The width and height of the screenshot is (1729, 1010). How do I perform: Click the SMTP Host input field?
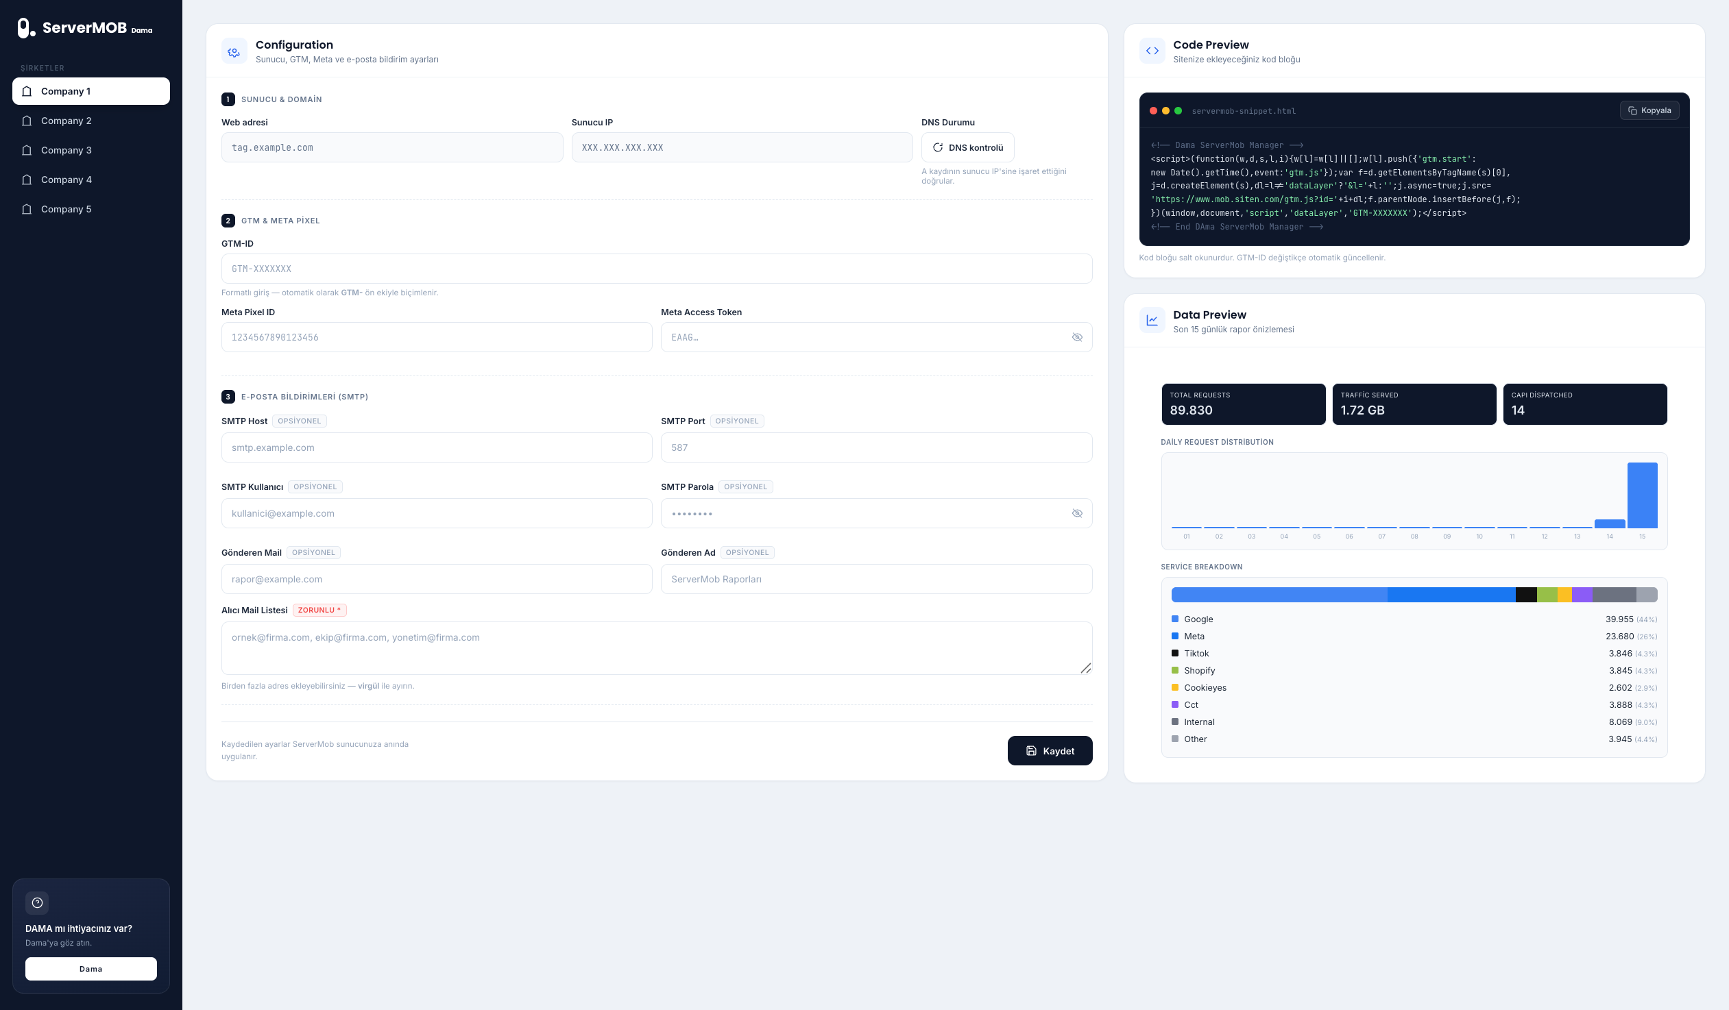pyautogui.click(x=437, y=447)
